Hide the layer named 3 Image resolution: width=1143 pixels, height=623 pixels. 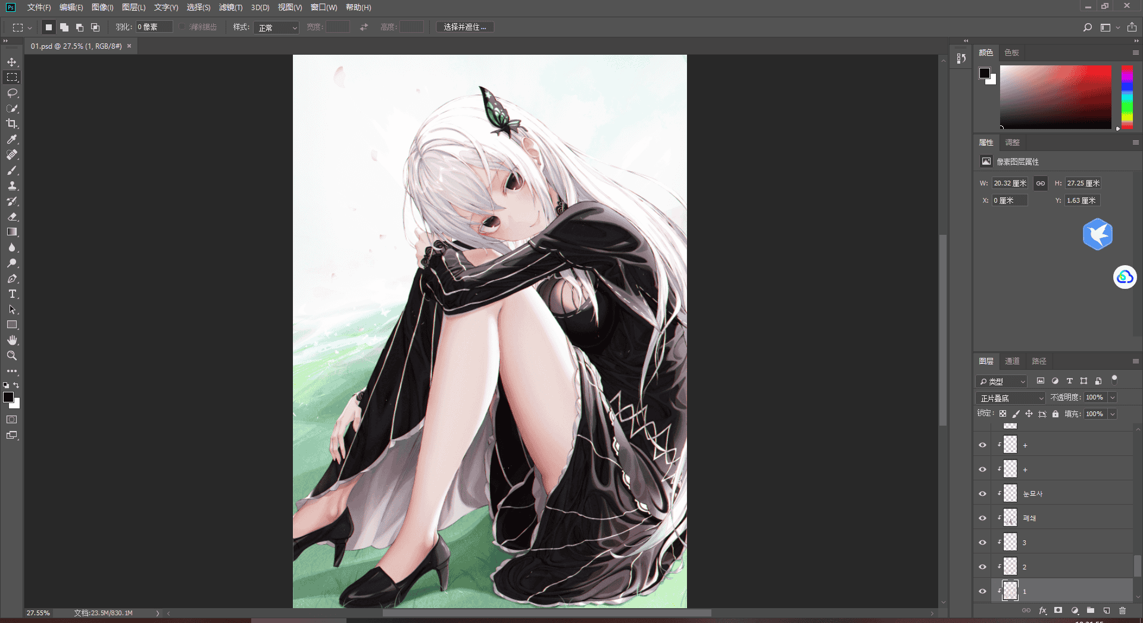point(983,542)
